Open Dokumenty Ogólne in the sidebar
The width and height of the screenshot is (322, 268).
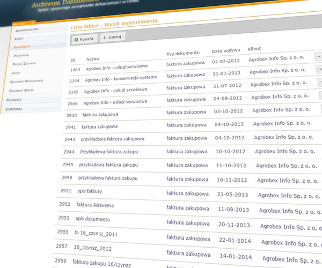point(21,91)
